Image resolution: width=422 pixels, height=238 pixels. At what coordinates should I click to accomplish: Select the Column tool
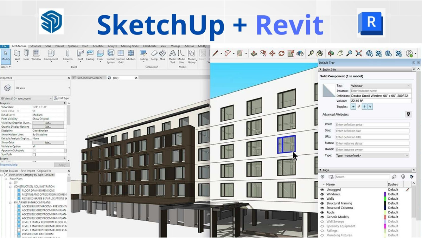point(68,55)
